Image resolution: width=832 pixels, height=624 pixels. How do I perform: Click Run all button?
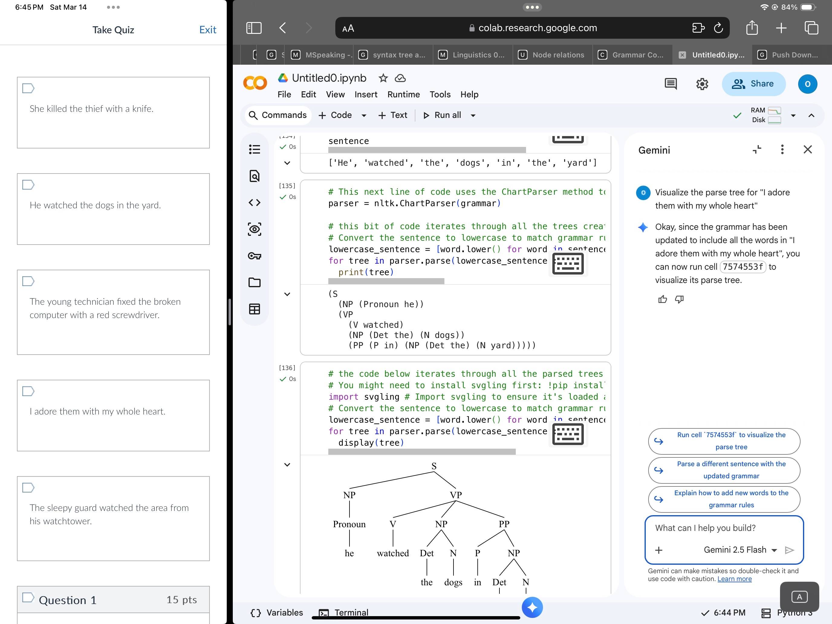442,115
